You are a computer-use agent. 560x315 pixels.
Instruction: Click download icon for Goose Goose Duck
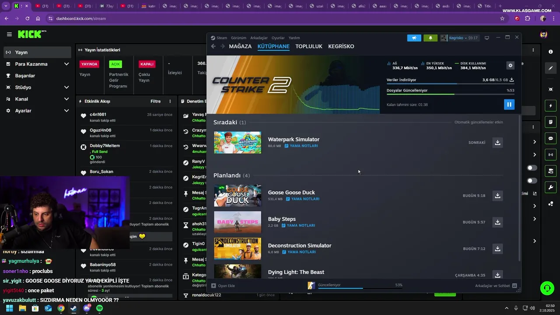click(497, 196)
